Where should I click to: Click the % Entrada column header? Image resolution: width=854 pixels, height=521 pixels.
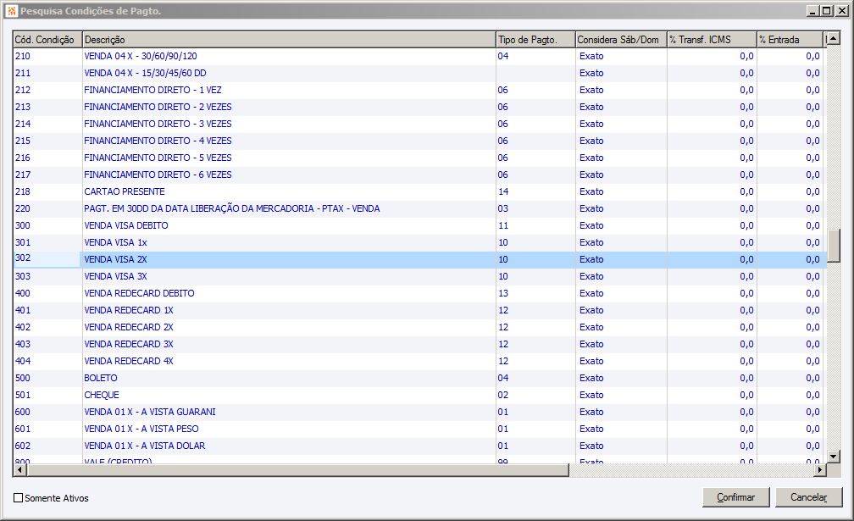(x=790, y=40)
